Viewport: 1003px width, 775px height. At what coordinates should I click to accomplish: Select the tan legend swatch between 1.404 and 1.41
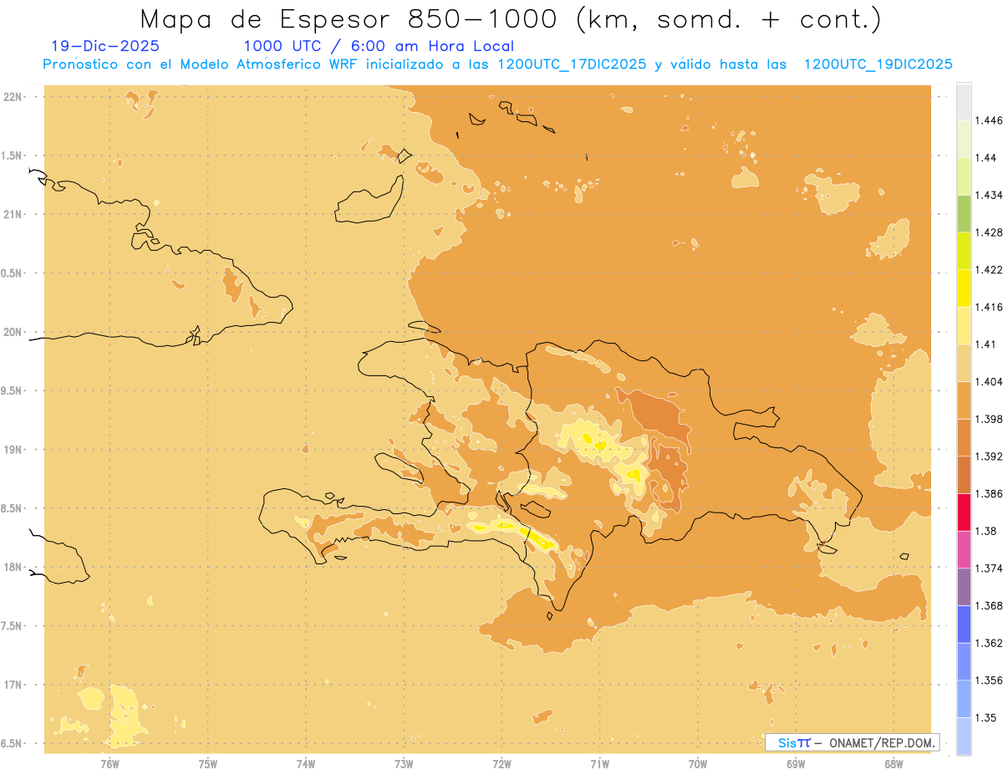pos(964,363)
